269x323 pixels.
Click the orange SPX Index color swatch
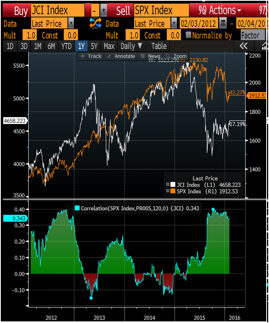pos(173,191)
